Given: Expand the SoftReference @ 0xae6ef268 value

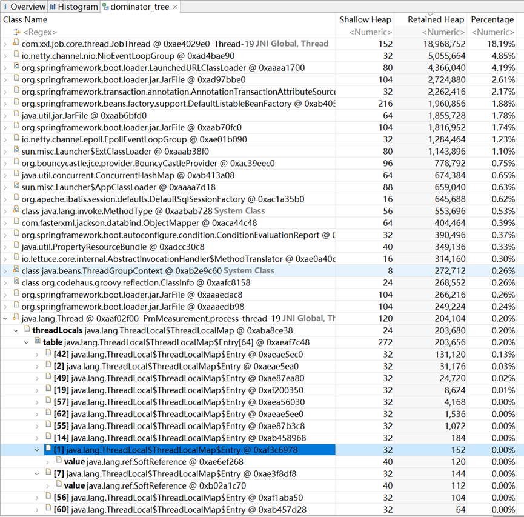Looking at the screenshot, I should click(x=48, y=462).
